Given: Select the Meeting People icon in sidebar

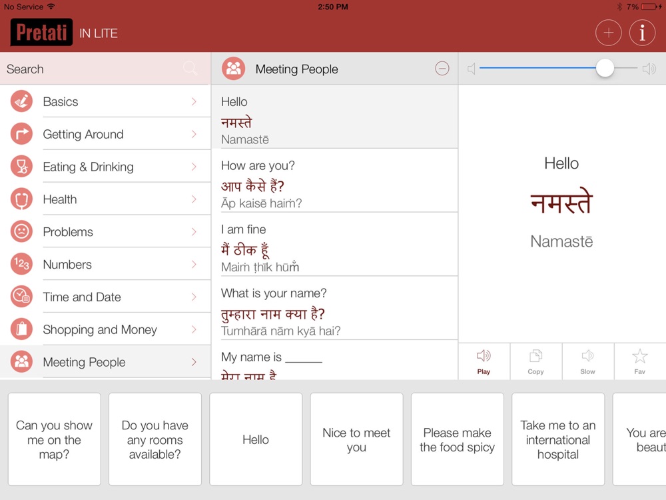Looking at the screenshot, I should 21,361.
